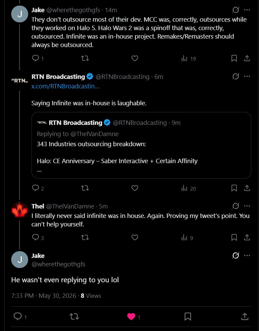Open the x.com/RTNBroadcastin... link
259x331 pixels.
pos(65,86)
